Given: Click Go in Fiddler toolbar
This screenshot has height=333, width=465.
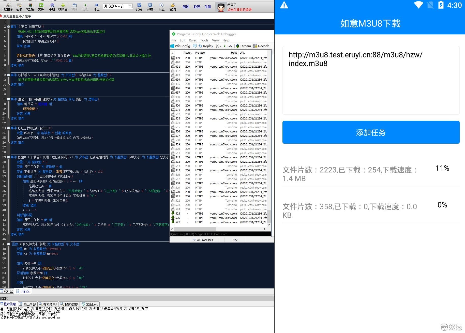Looking at the screenshot, I should [x=228, y=46].
